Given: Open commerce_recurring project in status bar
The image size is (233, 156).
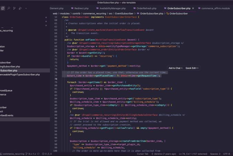Looking at the screenshot, I should coord(12,154).
